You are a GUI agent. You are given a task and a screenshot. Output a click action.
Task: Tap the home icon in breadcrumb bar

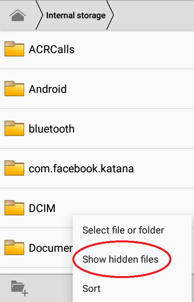tap(18, 15)
